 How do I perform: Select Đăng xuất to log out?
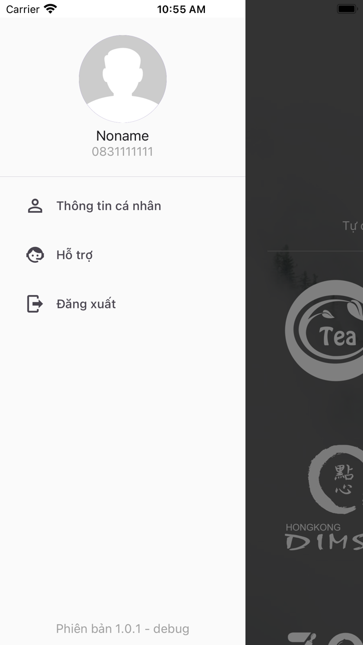point(122,304)
